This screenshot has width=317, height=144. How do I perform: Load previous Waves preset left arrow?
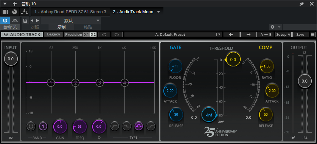point(231,35)
